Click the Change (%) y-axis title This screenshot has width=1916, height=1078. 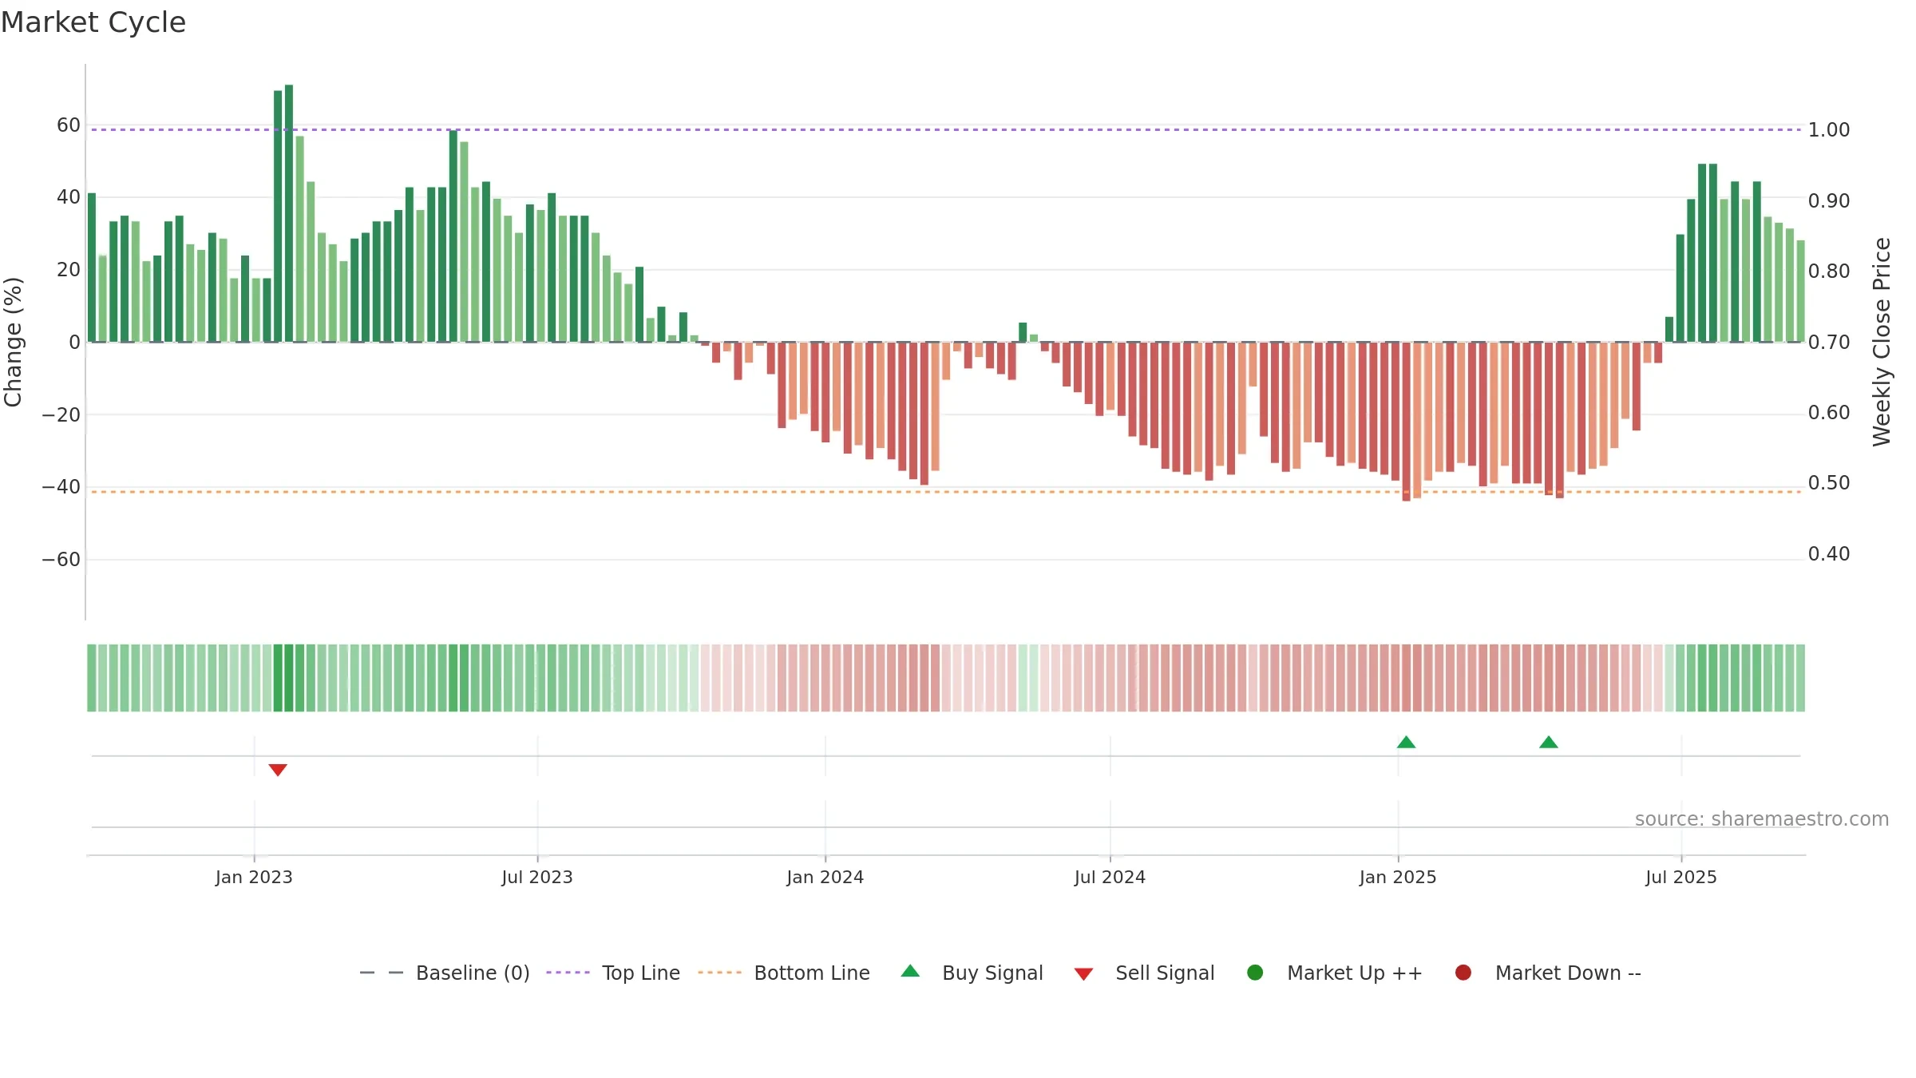[x=14, y=342]
